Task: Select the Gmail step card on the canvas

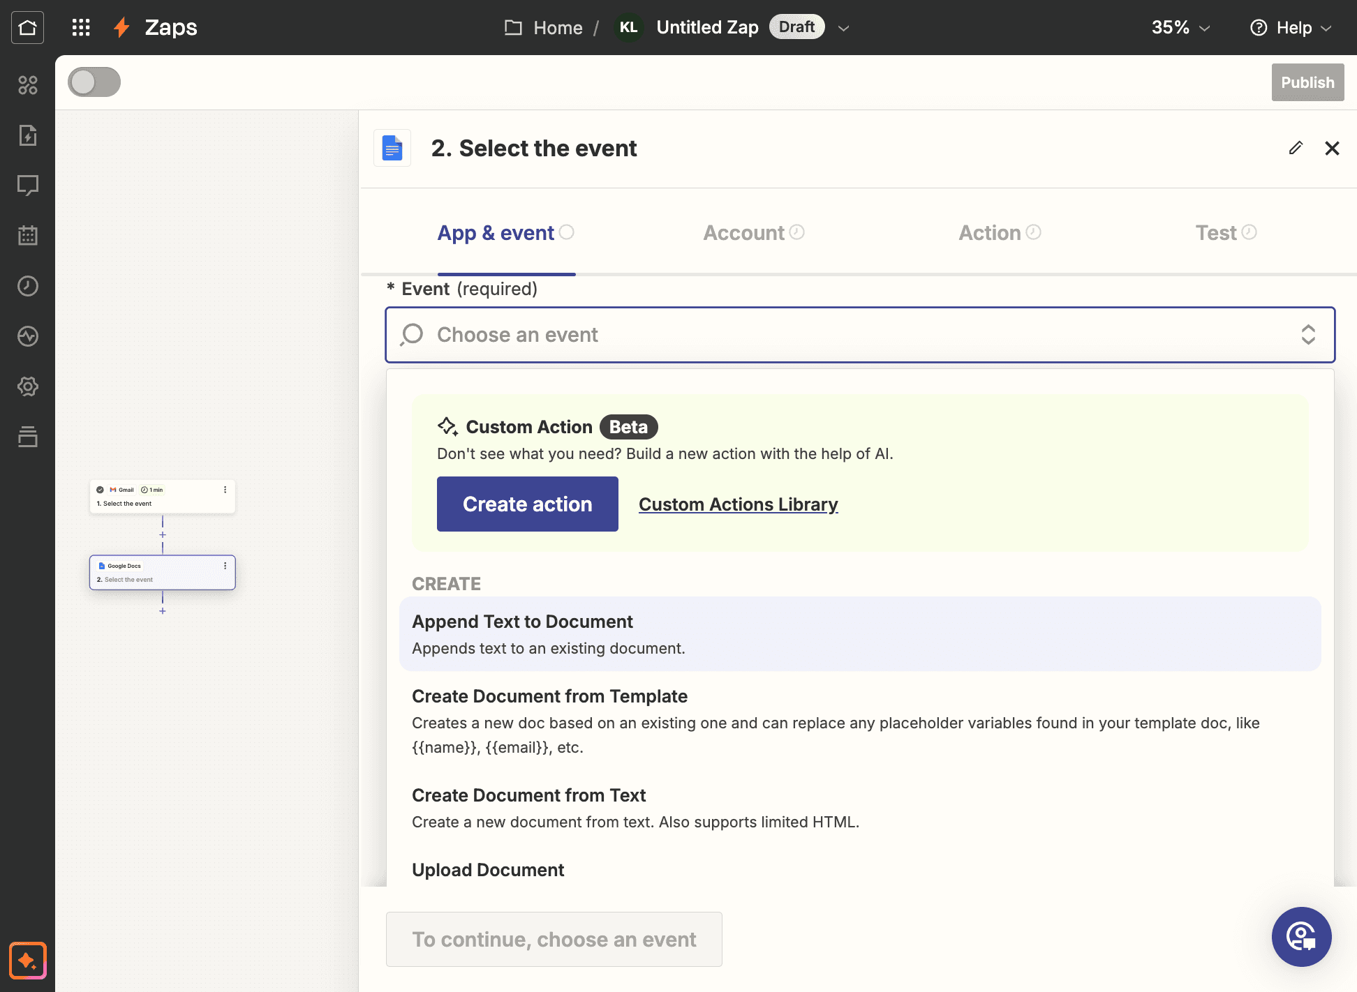Action: (163, 497)
